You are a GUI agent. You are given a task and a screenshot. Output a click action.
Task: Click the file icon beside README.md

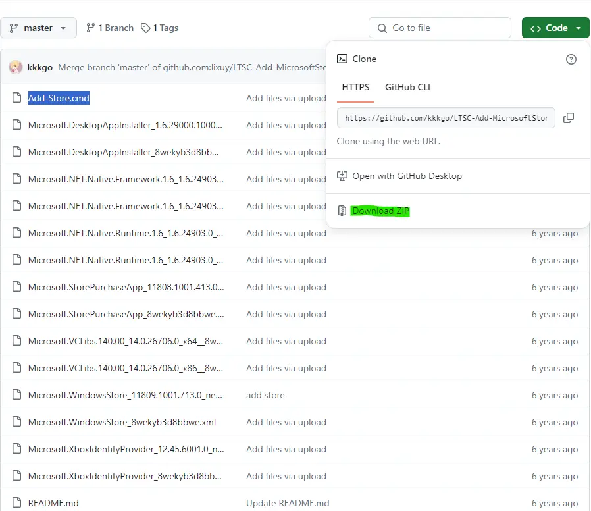[16, 502]
